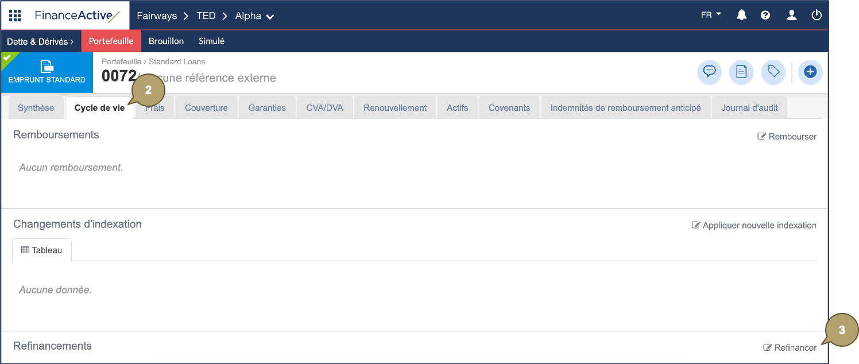Click the logout power icon
Image resolution: width=859 pixels, height=364 pixels.
[x=817, y=16]
